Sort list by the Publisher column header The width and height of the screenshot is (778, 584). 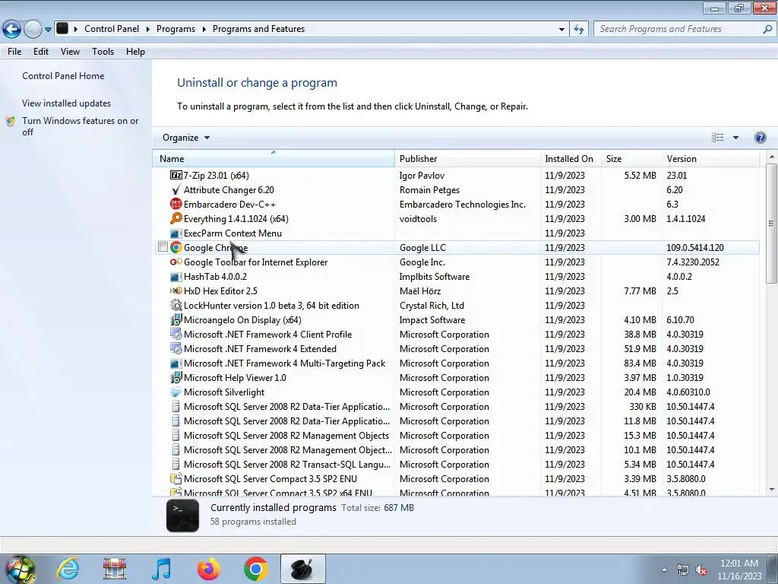coord(467,158)
